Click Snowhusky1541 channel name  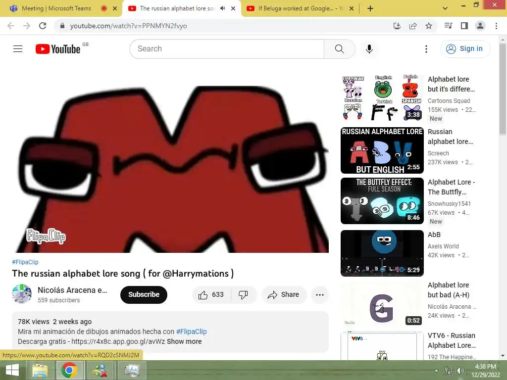pyautogui.click(x=449, y=204)
